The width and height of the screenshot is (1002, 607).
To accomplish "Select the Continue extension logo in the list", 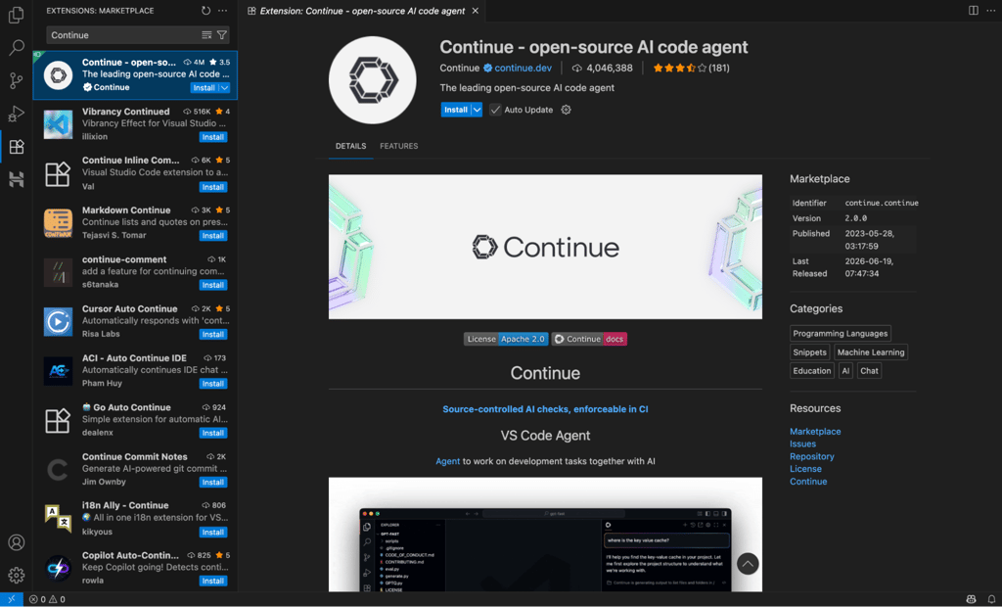I will pyautogui.click(x=58, y=74).
